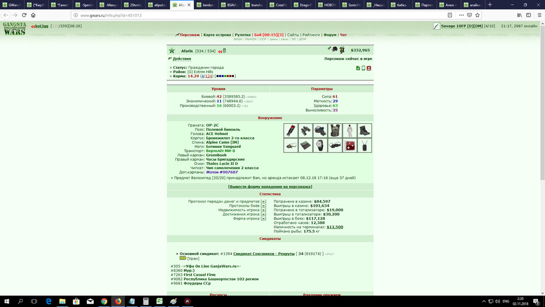Open the Бой [00:15][3] menu item
Viewport: 545px width, 307px height.
tap(268, 35)
